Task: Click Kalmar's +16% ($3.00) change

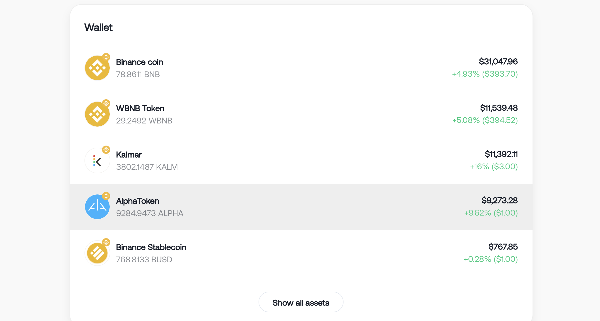Action: click(x=494, y=166)
